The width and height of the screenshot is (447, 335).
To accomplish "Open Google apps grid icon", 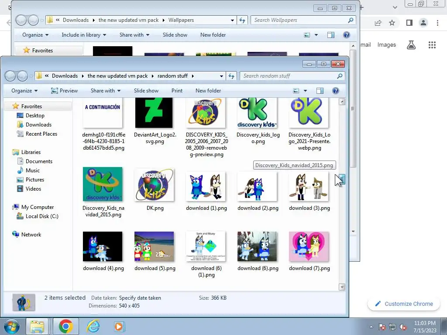I will (432, 45).
